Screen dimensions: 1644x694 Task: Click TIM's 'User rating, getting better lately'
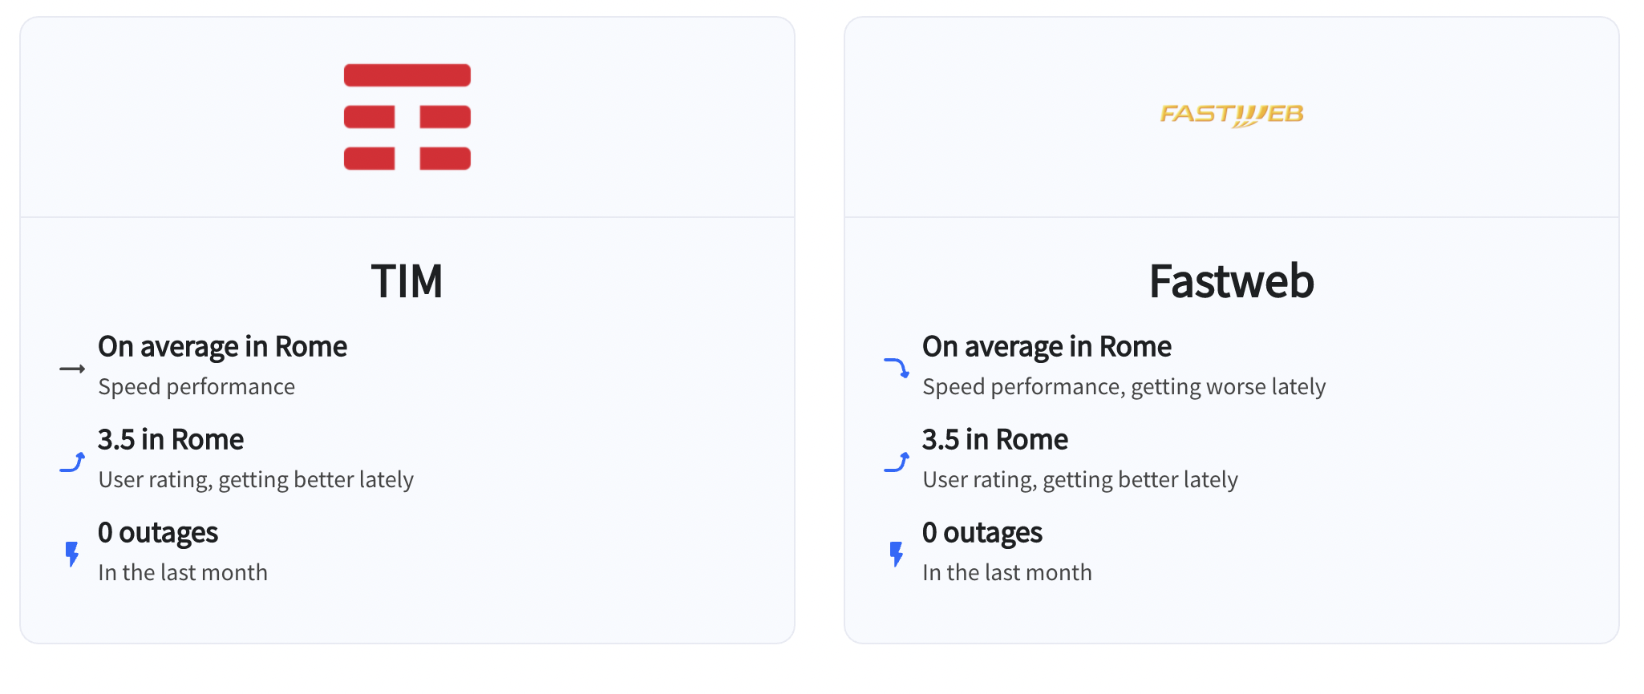(256, 480)
